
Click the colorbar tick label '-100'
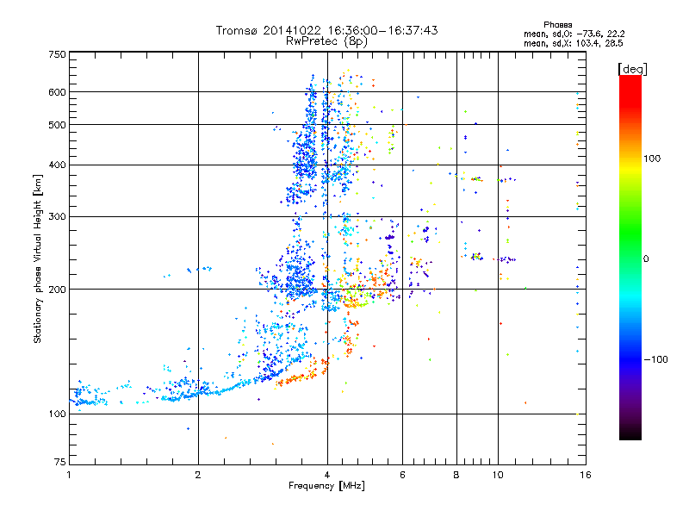656,359
